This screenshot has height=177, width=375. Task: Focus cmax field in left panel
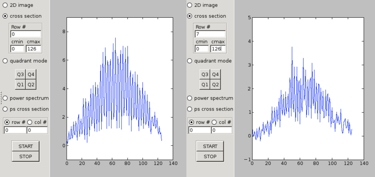(33, 49)
